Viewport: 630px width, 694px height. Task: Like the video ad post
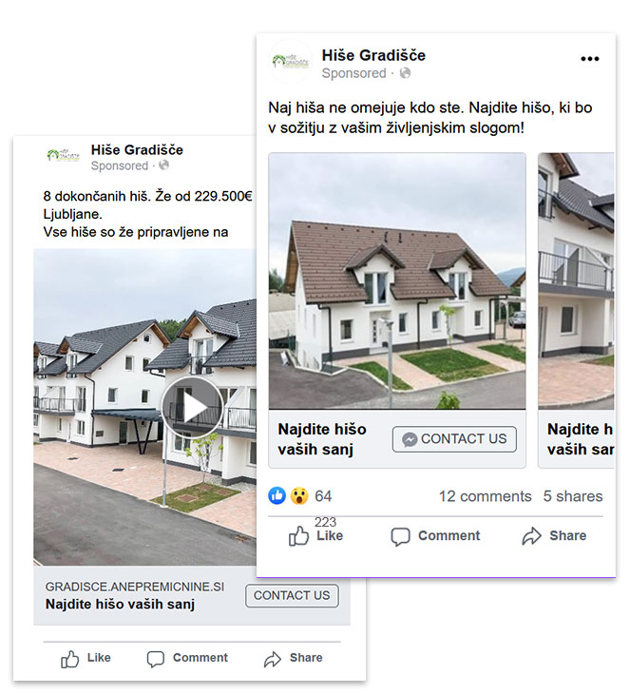pos(86,658)
